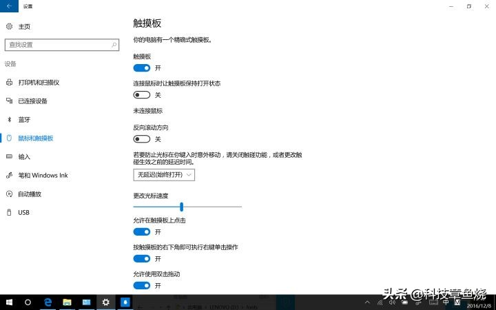The image size is (496, 310).
Task: Open the 无延迟(始终打开) delay dropdown
Action: (x=164, y=175)
